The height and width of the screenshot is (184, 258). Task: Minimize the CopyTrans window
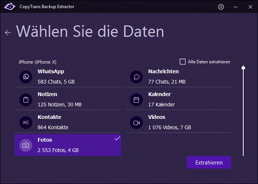pyautogui.click(x=236, y=7)
